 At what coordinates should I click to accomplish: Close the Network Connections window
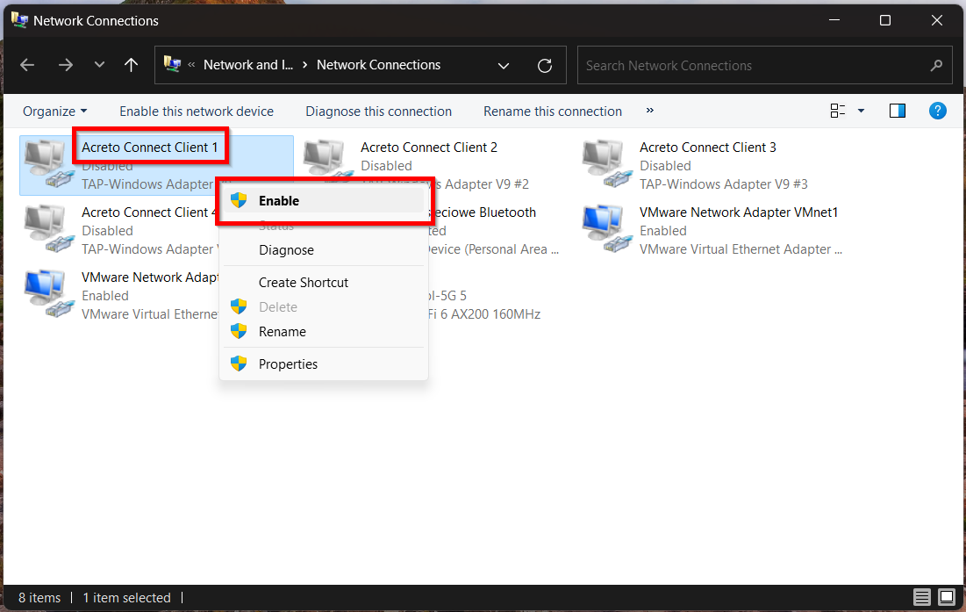pyautogui.click(x=936, y=20)
